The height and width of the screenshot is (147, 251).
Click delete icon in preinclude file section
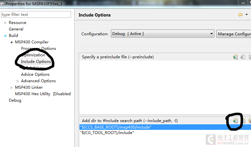(243, 57)
